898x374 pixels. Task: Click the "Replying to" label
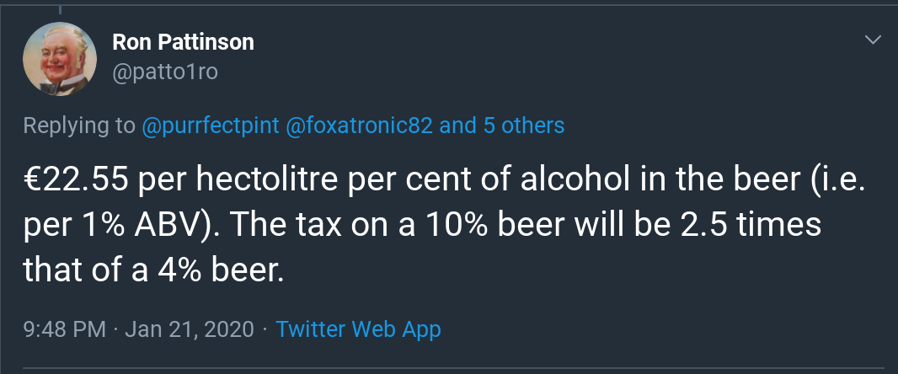point(79,126)
